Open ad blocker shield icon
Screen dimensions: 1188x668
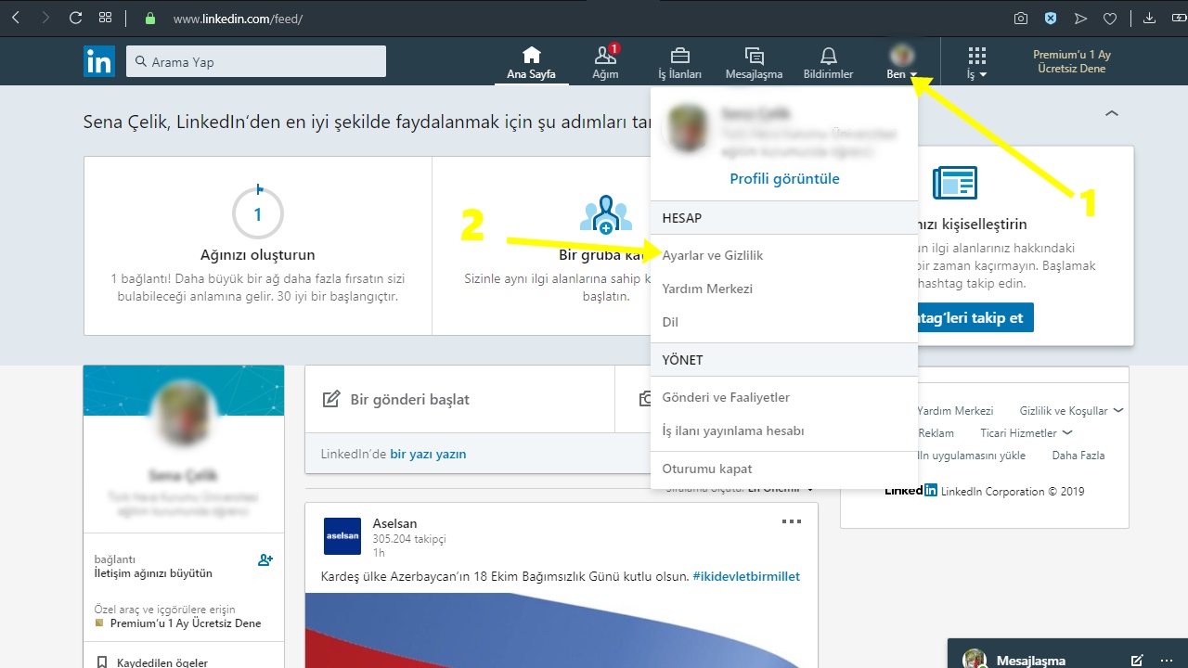click(1051, 18)
